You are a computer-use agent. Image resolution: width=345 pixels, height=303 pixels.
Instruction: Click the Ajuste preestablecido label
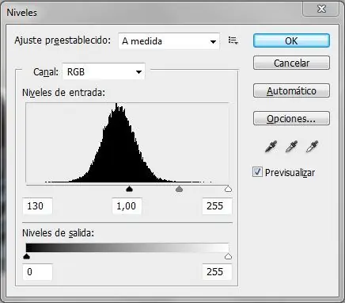63,40
